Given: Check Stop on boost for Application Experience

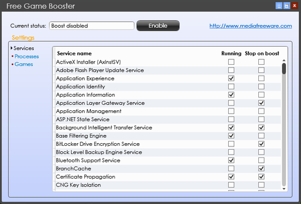Looking at the screenshot, I should pos(261,78).
